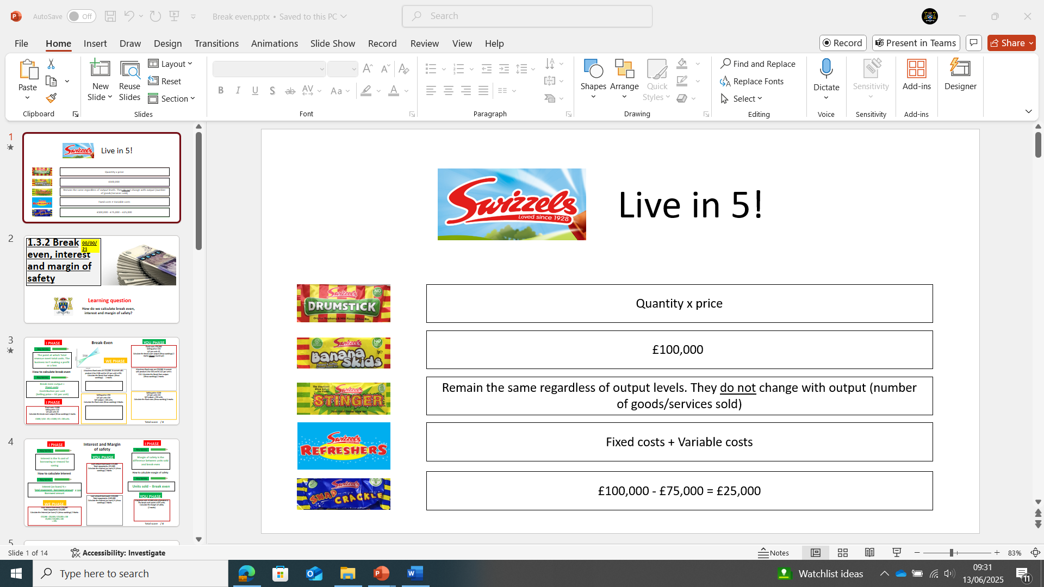Click the Record button at top right
The width and height of the screenshot is (1044, 587).
pyautogui.click(x=843, y=43)
